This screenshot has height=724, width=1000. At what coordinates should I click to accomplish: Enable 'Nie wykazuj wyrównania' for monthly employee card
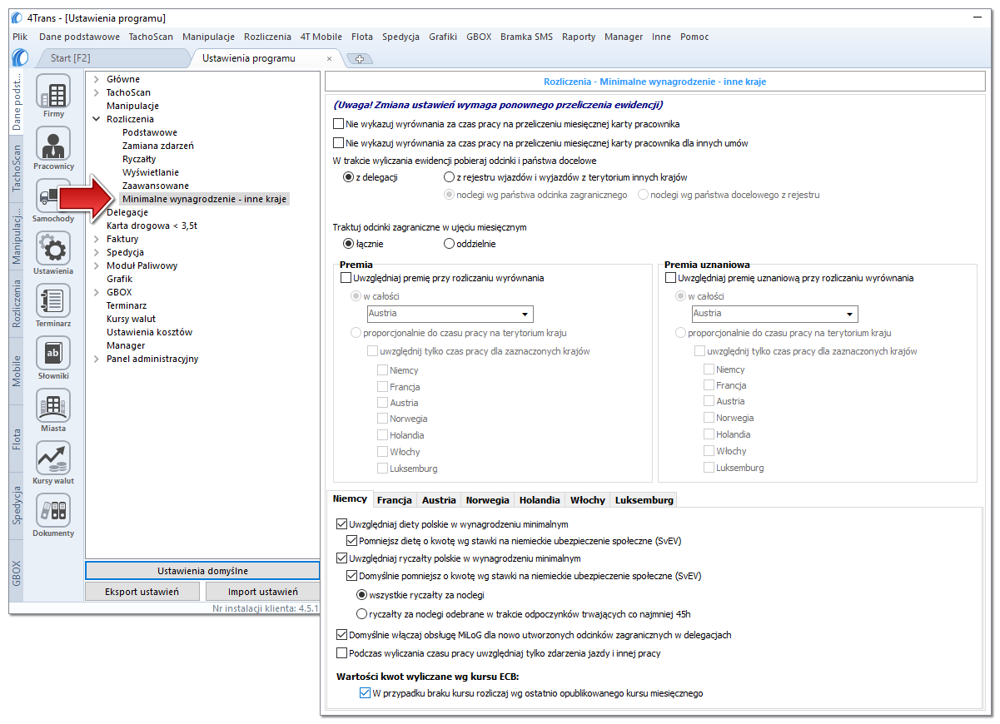pyautogui.click(x=338, y=124)
